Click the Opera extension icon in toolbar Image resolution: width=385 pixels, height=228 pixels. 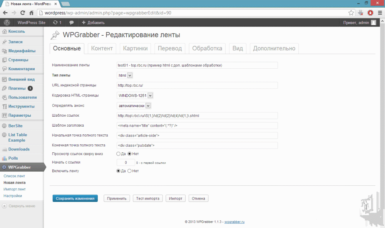pos(370,13)
